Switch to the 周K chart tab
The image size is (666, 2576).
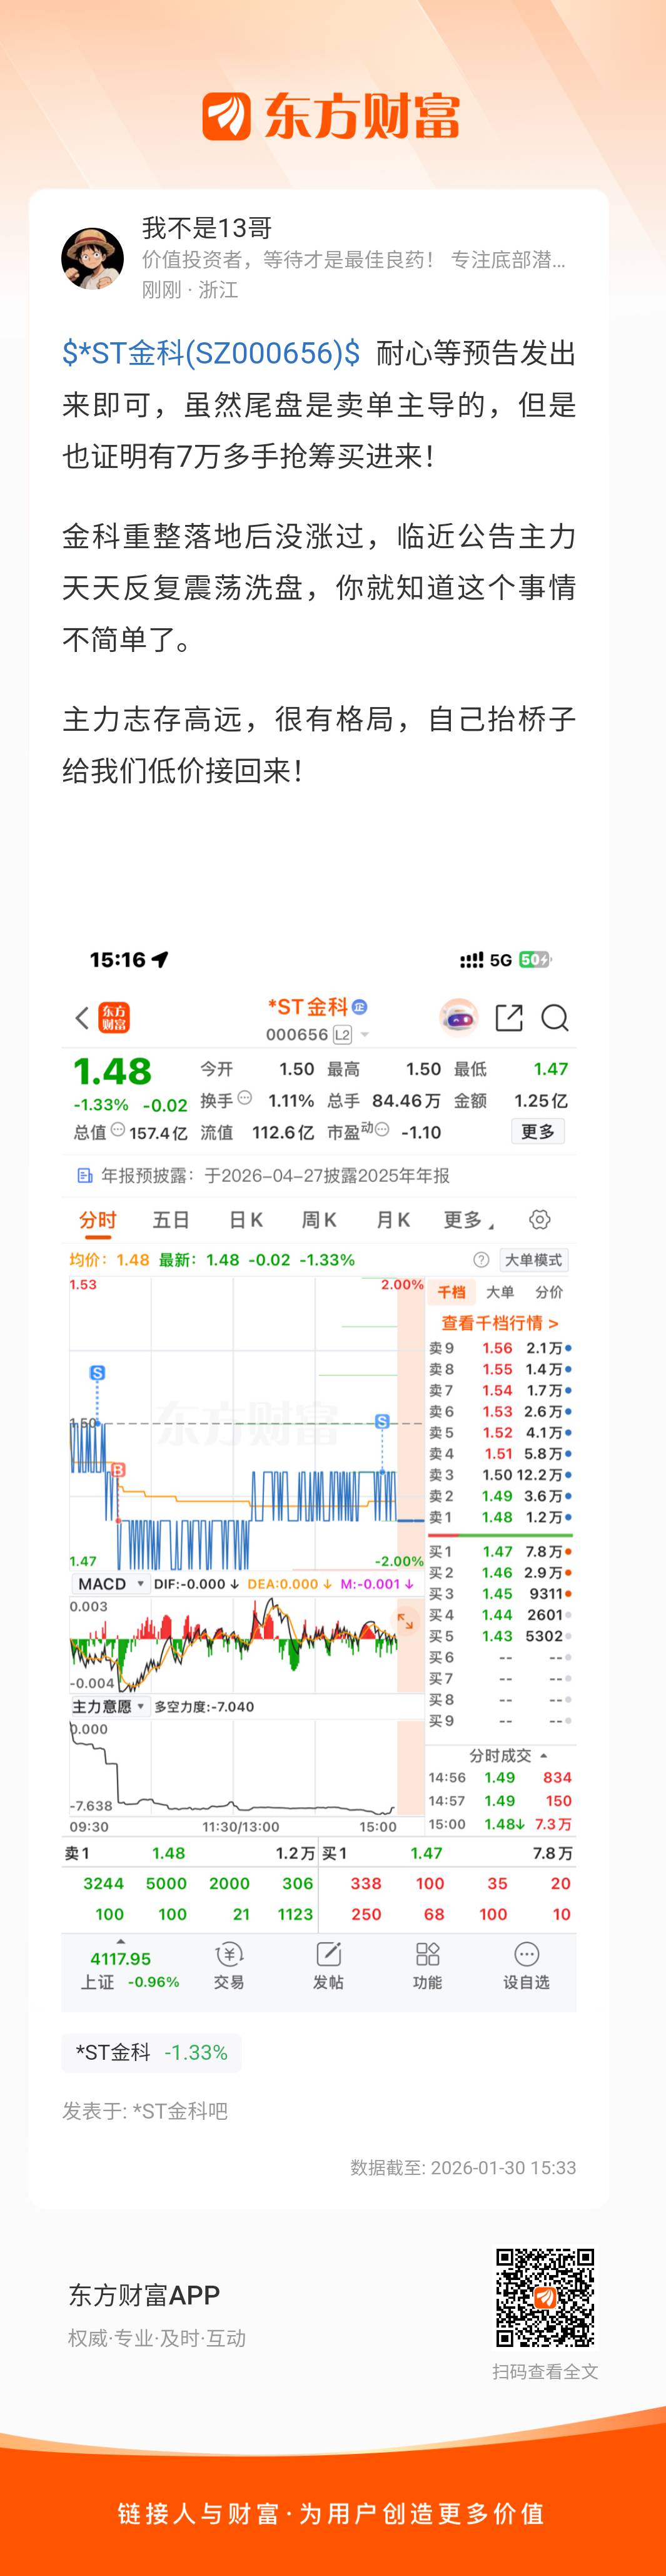click(x=319, y=1220)
